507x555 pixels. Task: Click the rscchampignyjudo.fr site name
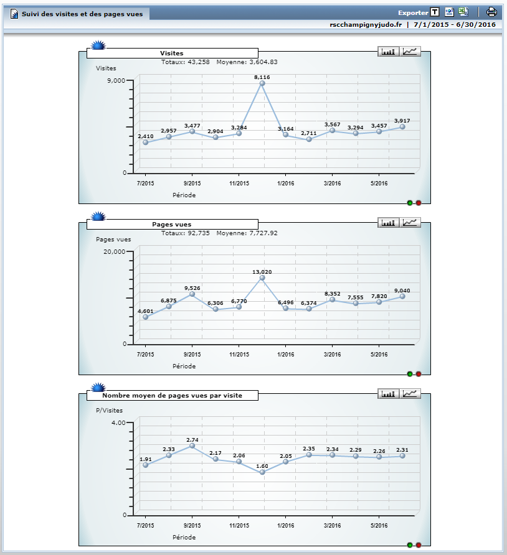(366, 24)
